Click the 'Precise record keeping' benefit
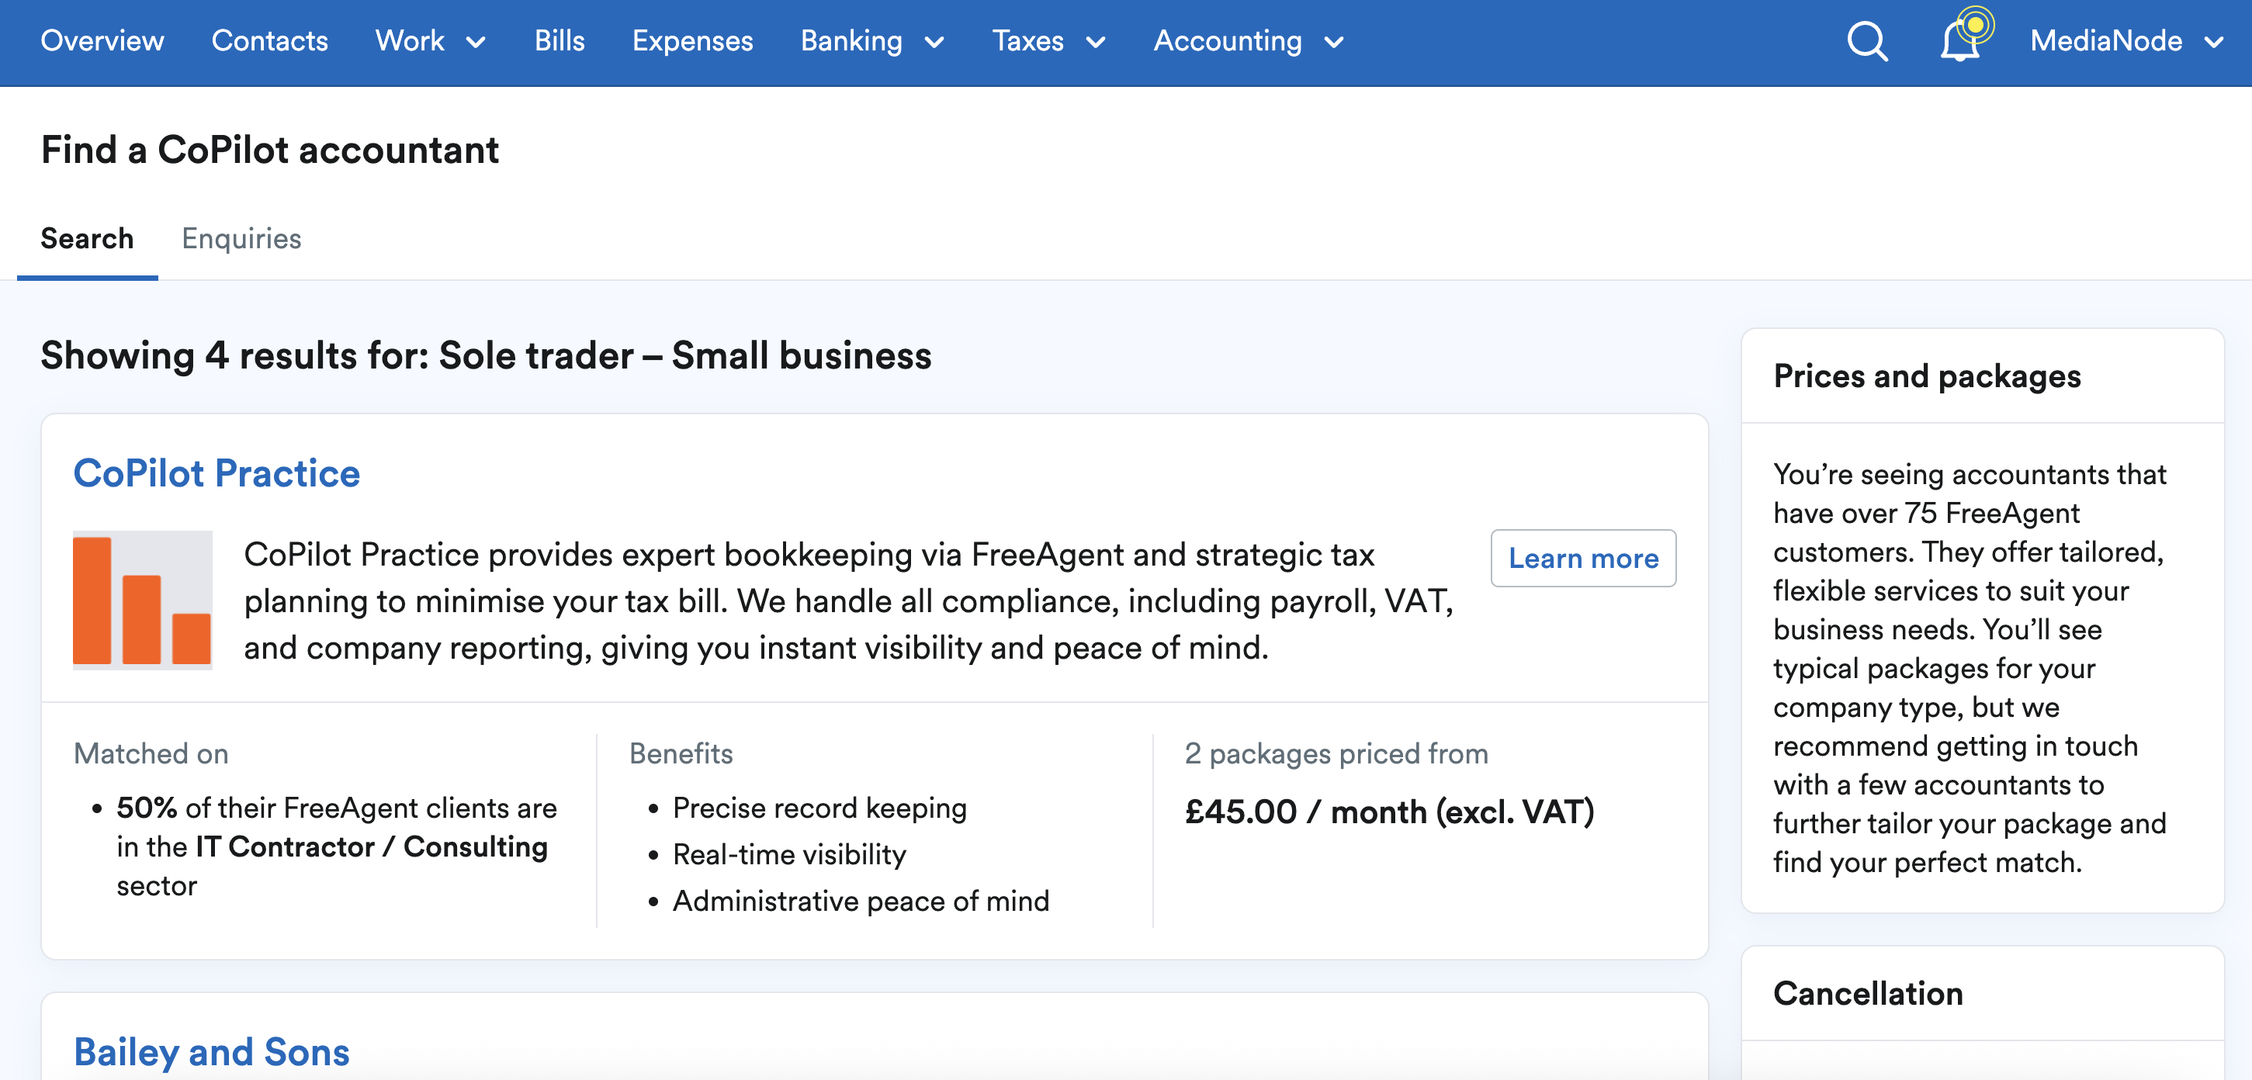This screenshot has height=1080, width=2252. pyautogui.click(x=819, y=808)
